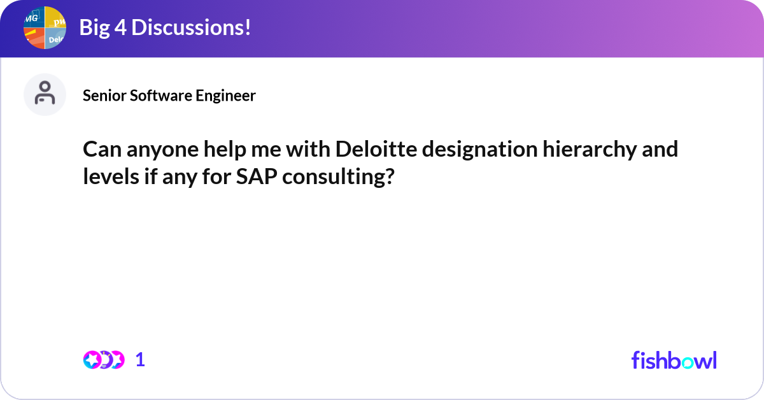764x400 pixels.
Task: Click the Deloitte quadrant of the bowl logo
Action: (x=55, y=38)
